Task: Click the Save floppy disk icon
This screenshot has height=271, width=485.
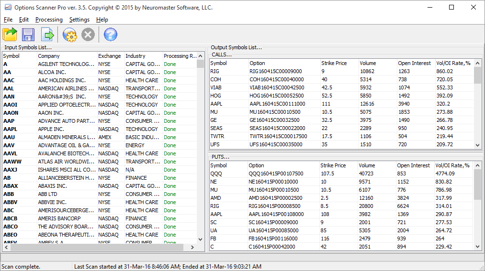Action: pyautogui.click(x=28, y=34)
